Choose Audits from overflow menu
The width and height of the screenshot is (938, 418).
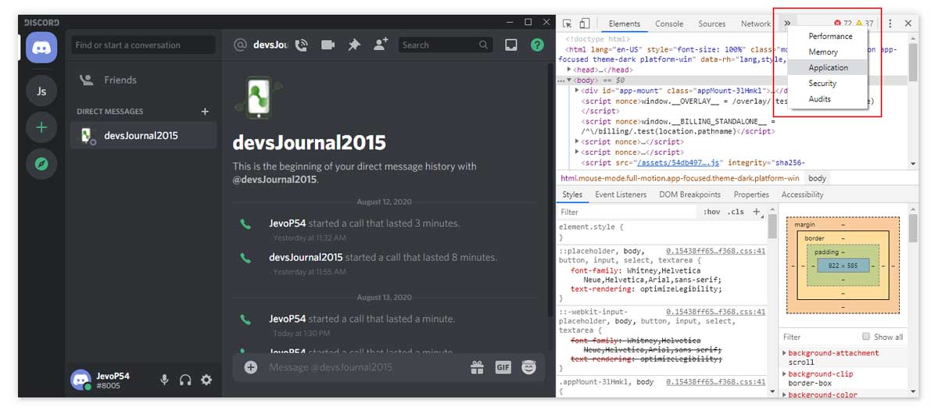pos(820,98)
